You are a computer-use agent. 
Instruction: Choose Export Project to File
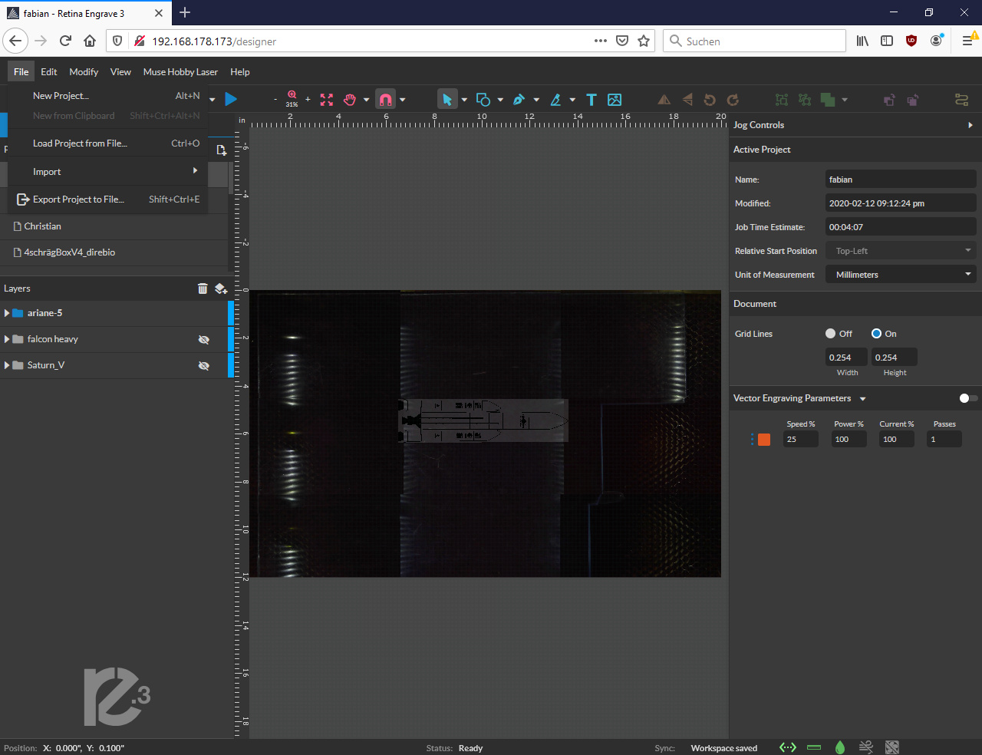pyautogui.click(x=107, y=199)
